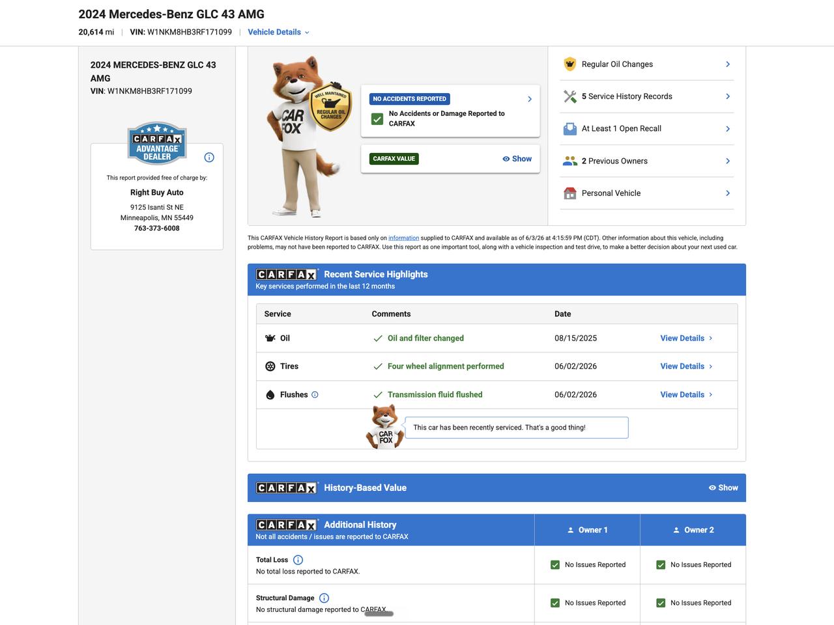Click the Right Buy Auto dealer name
The width and height of the screenshot is (834, 625).
(157, 193)
